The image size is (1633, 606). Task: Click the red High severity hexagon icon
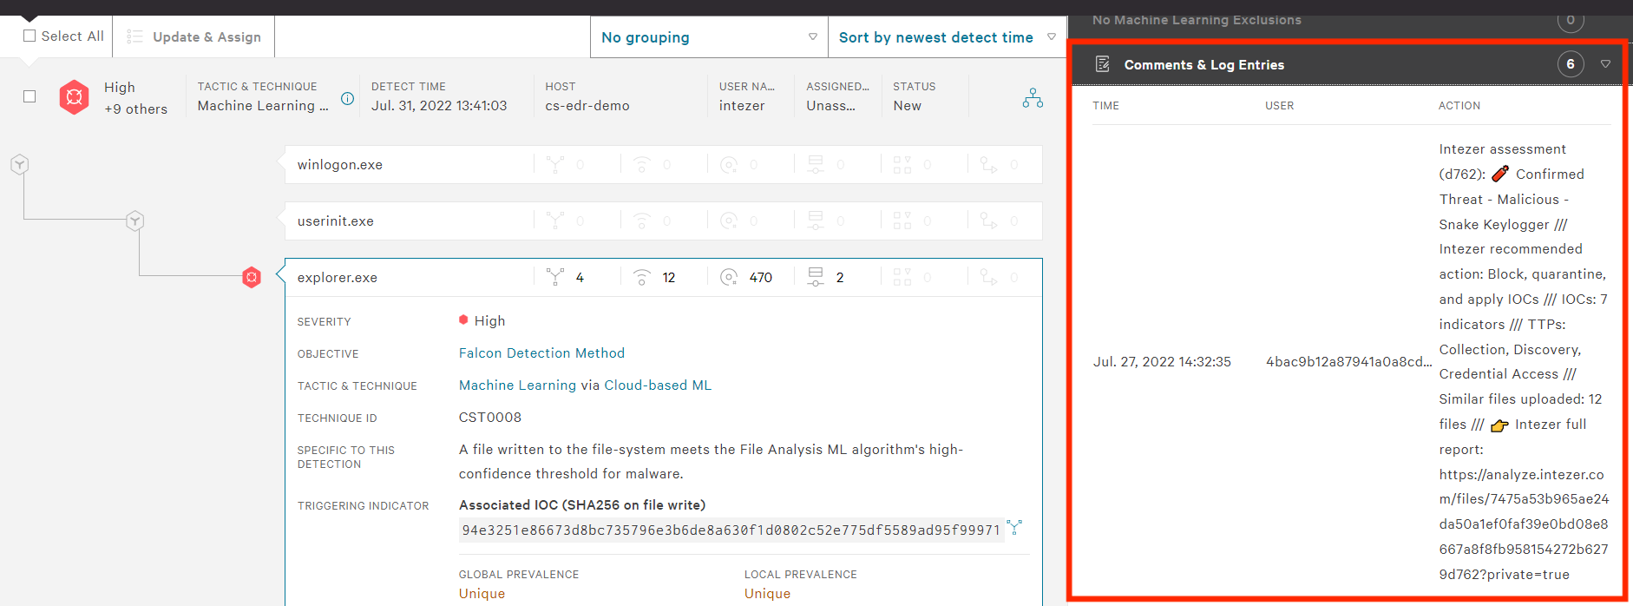pos(75,97)
